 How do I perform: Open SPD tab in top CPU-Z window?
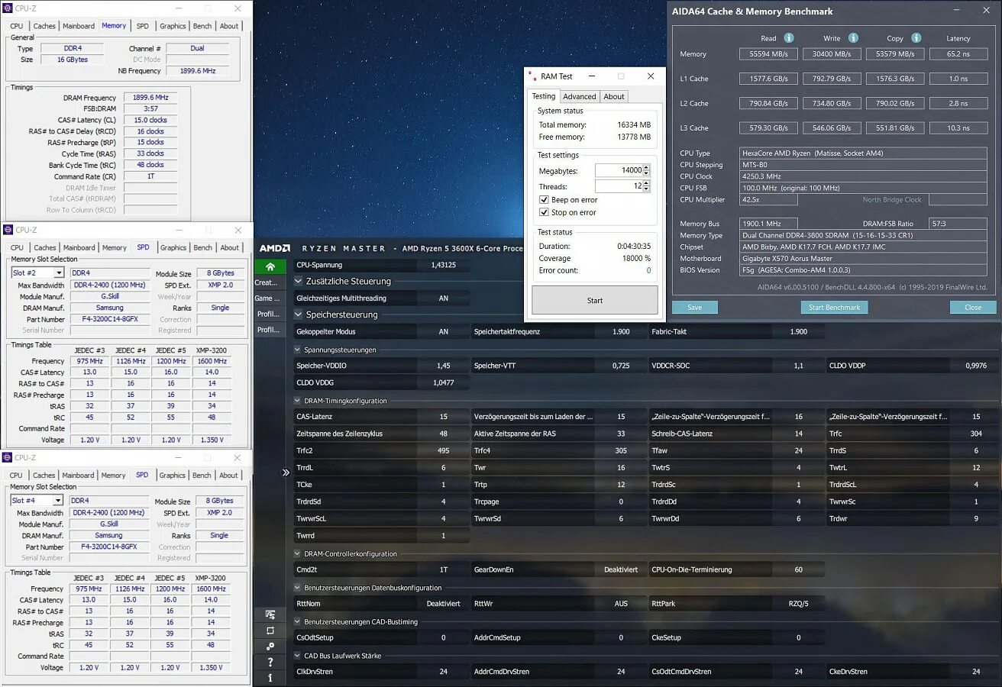click(x=143, y=26)
